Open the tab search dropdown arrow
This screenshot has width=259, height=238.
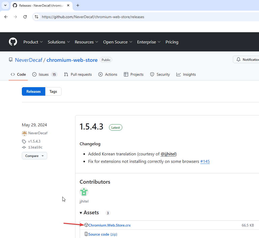pos(5,5)
